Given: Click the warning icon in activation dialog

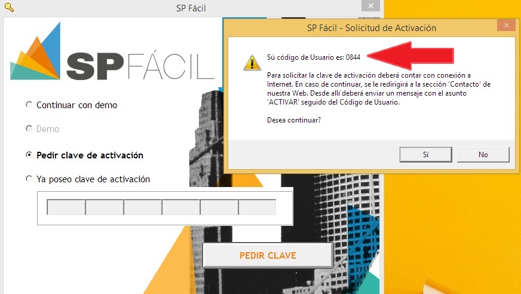Looking at the screenshot, I should [x=252, y=63].
